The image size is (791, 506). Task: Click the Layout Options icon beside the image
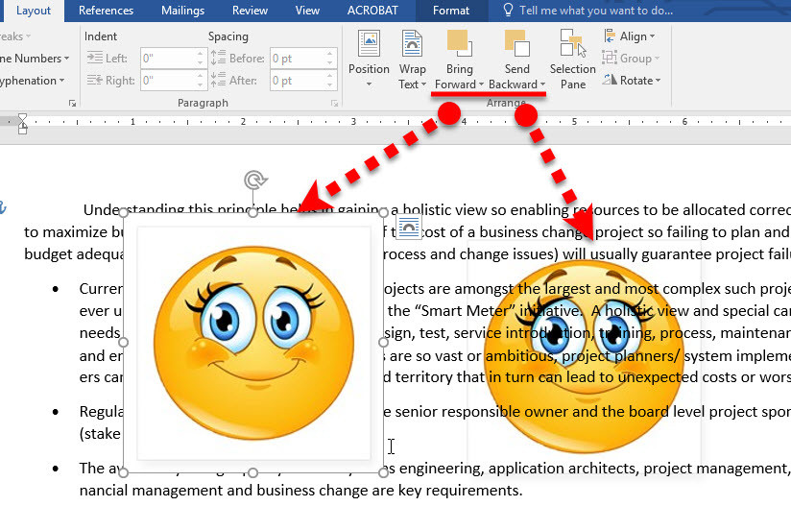tap(408, 228)
